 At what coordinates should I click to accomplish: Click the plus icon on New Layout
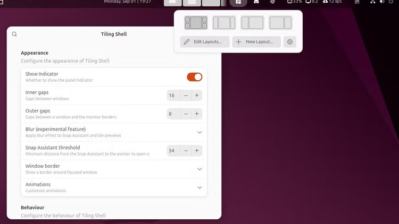pyautogui.click(x=238, y=41)
